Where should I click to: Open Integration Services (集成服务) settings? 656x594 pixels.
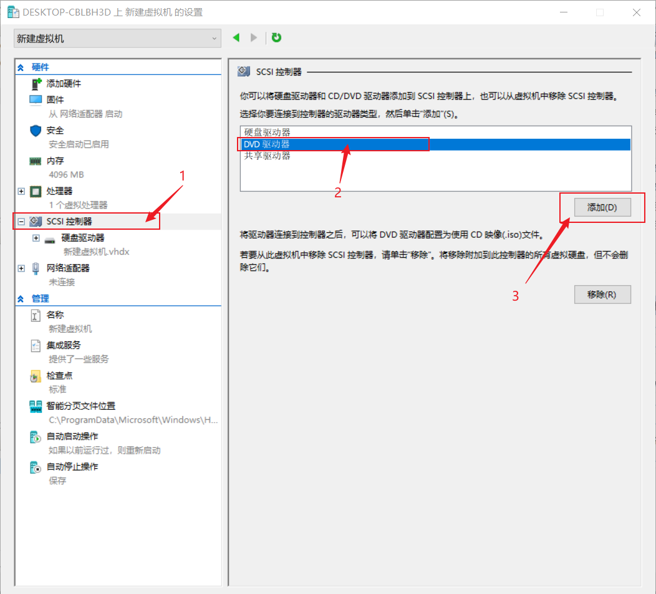point(64,345)
